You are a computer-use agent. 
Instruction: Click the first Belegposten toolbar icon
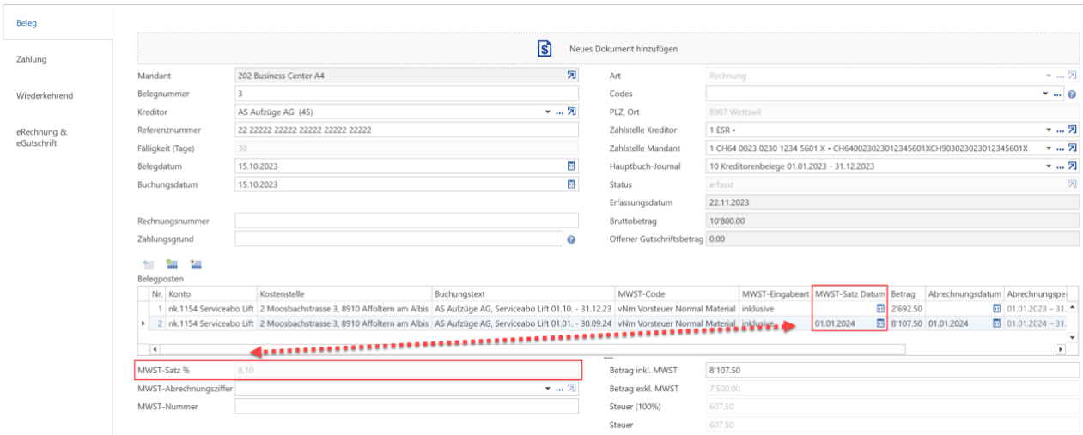click(148, 265)
